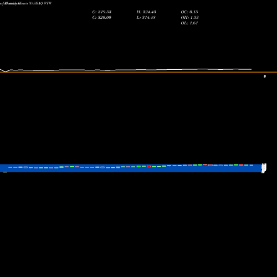
Task: Click the close value 'C: 320.00'
Action: [x=102, y=17]
